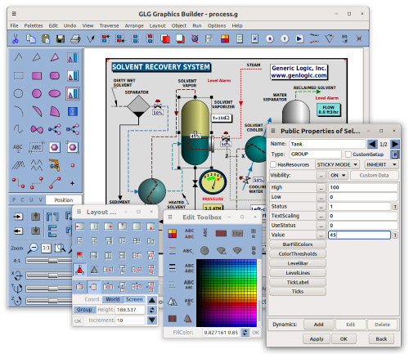The image size is (409, 354).
Task: Click the spline curve tool
Action: (x=18, y=129)
